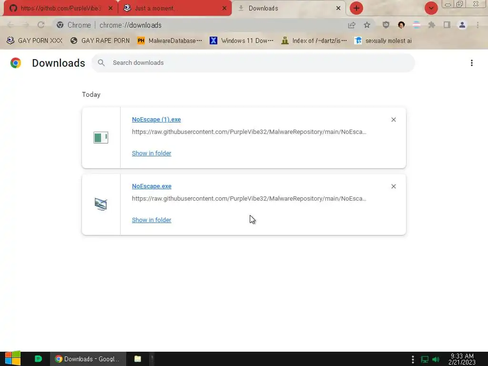Open the 'Index of /~dartz/is' bookmark
Screen dimensions: 488x366
(x=314, y=41)
